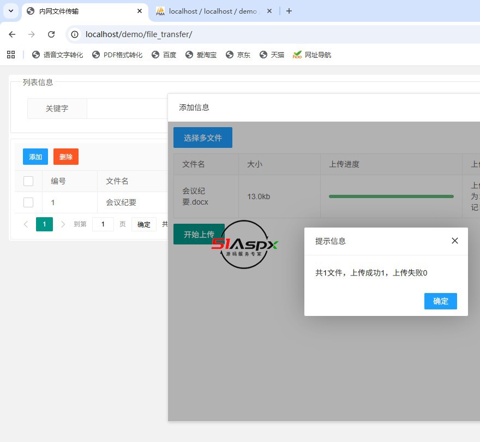Click the 删除 button

point(65,157)
